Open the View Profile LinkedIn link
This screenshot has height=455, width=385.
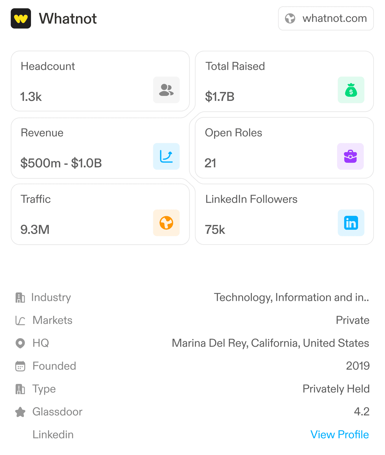tap(339, 435)
